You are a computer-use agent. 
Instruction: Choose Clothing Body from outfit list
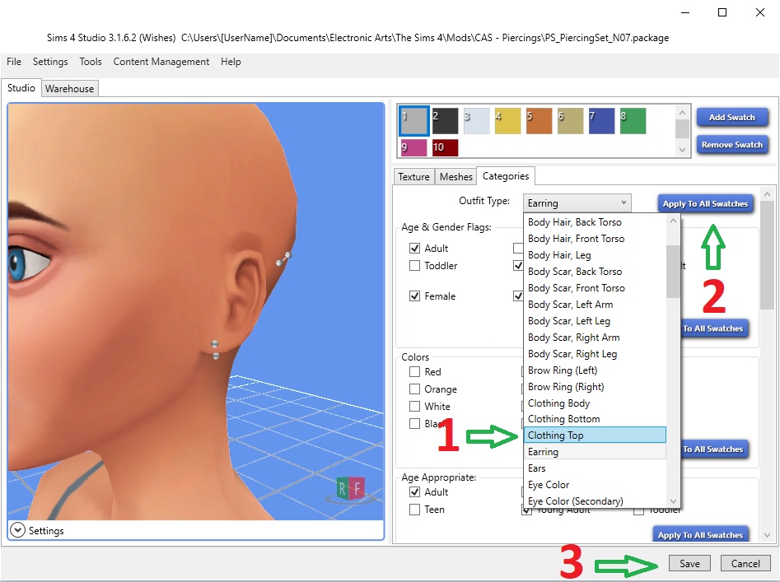click(x=595, y=403)
